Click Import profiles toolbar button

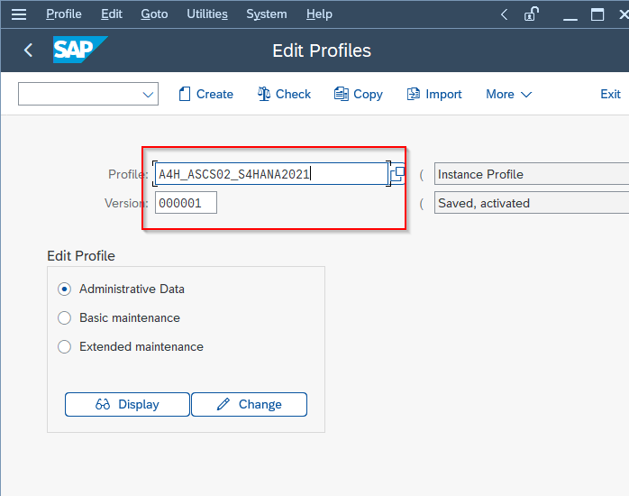(434, 95)
